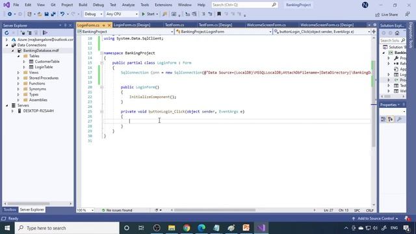Expand the CustomerTable node
Screen dimensions: 416x234
[x=24, y=62]
